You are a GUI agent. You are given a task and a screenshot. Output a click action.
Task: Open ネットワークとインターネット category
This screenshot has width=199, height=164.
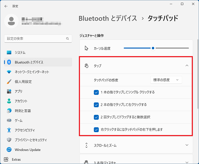pyautogui.click(x=38, y=72)
